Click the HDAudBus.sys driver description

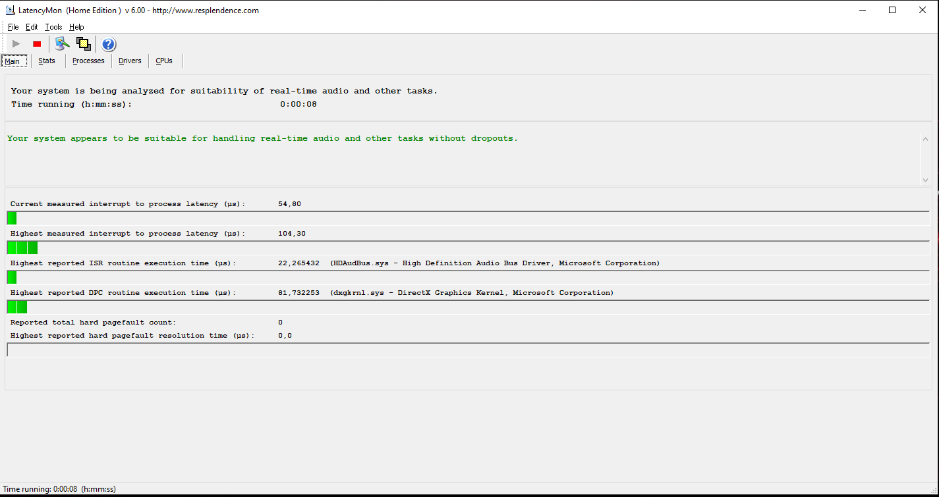point(495,263)
